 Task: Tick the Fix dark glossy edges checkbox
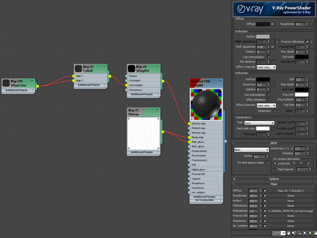[267, 163]
